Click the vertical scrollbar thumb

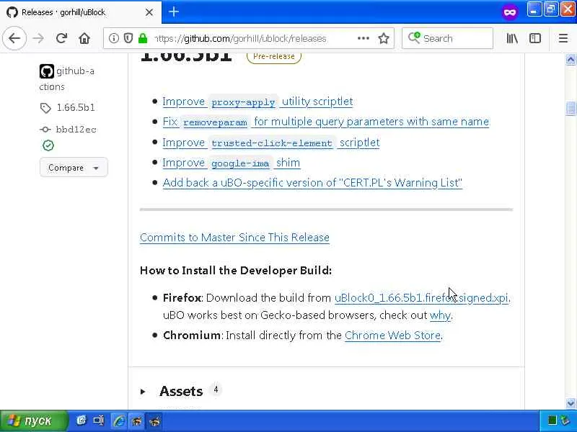click(571, 109)
